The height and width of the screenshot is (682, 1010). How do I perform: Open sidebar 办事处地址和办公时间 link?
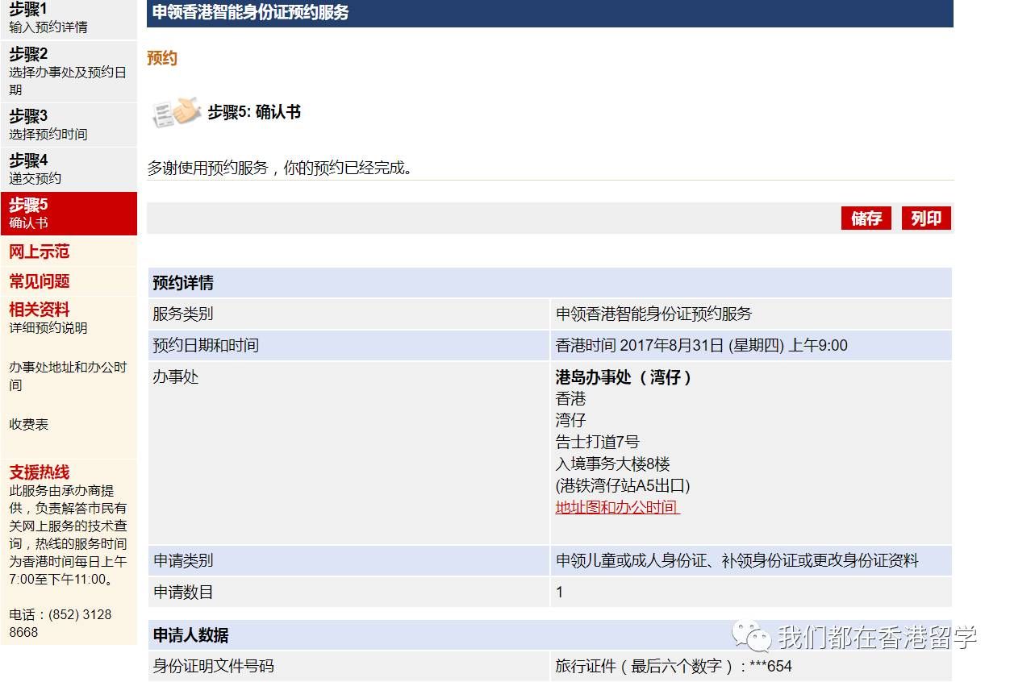coord(68,376)
